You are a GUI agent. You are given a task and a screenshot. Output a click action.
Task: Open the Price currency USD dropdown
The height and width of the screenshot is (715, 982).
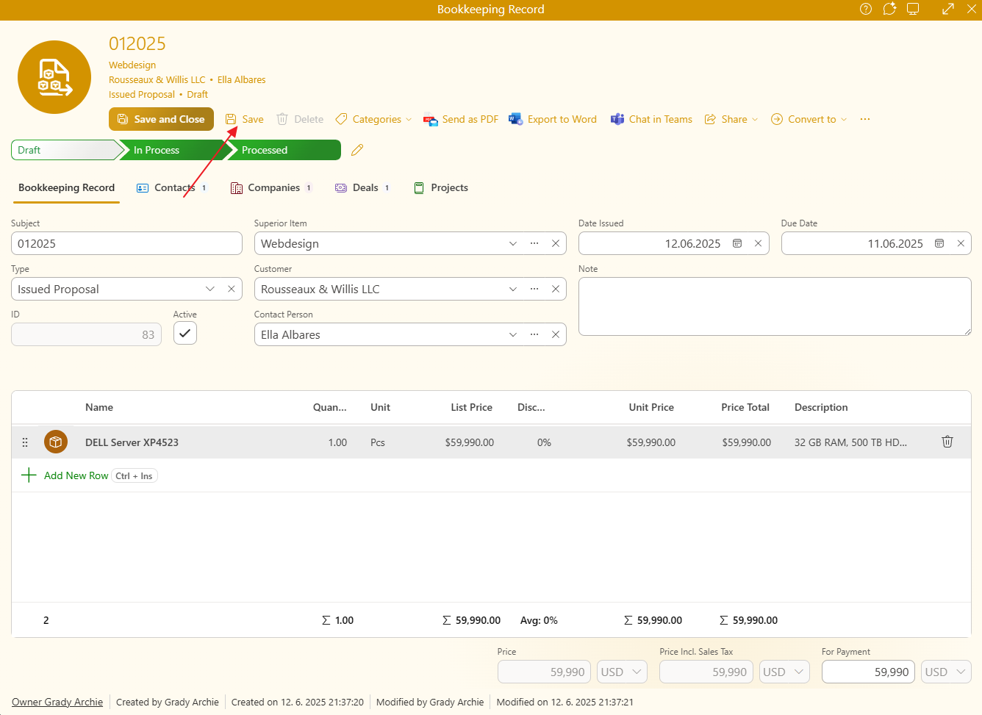click(622, 672)
